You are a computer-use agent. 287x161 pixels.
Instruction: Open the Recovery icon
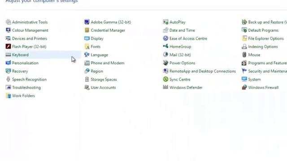pos(8,71)
